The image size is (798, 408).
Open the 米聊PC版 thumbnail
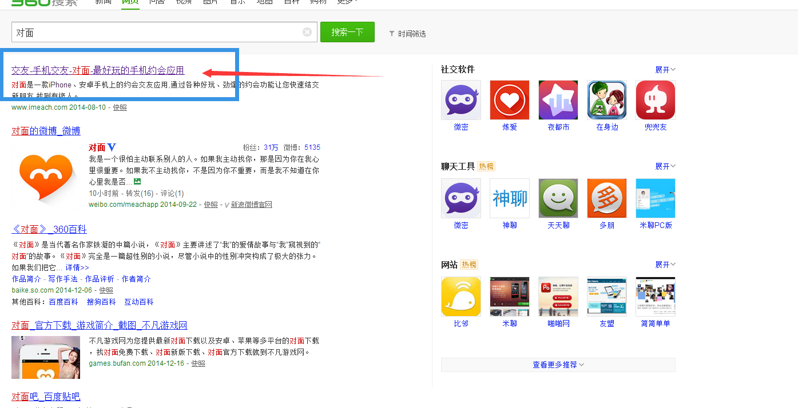click(x=656, y=198)
